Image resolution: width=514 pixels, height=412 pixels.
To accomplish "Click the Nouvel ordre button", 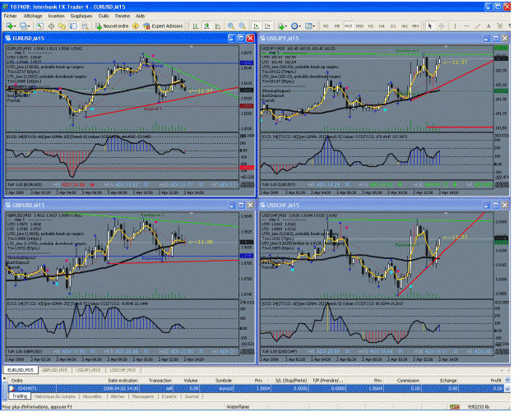I will [x=112, y=25].
